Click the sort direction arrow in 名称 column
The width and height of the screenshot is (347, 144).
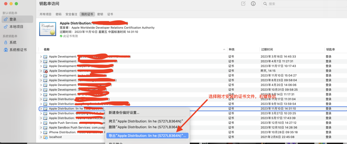coord(224,49)
